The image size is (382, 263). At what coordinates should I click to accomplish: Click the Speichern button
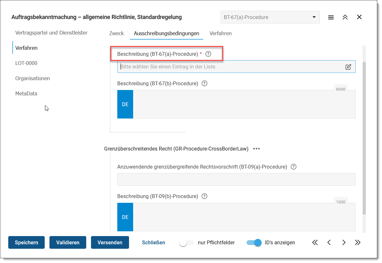pos(26,242)
